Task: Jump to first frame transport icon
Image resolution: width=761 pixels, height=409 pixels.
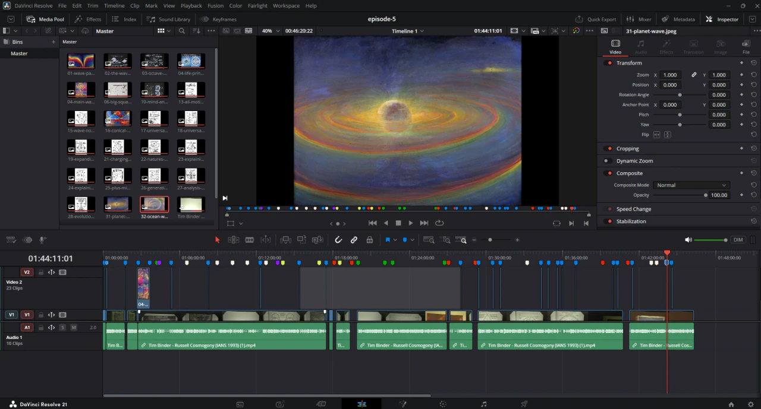Action: point(372,223)
